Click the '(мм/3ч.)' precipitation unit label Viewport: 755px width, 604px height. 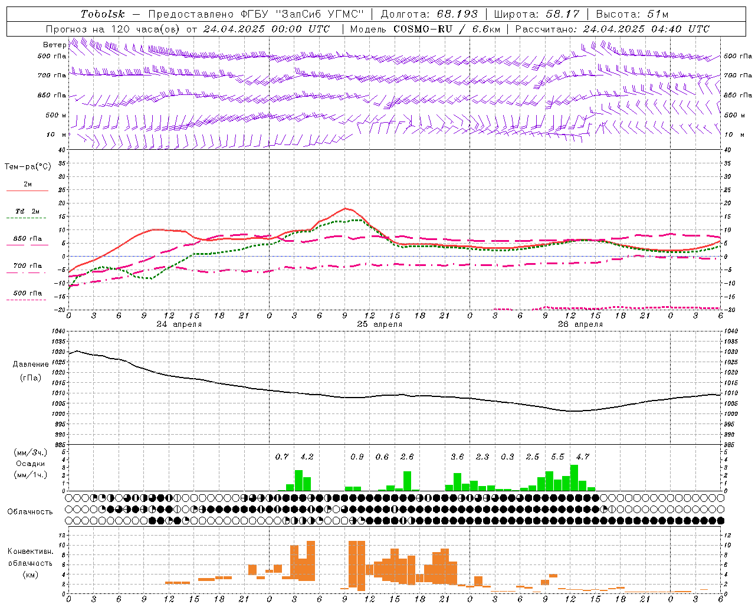click(30, 453)
